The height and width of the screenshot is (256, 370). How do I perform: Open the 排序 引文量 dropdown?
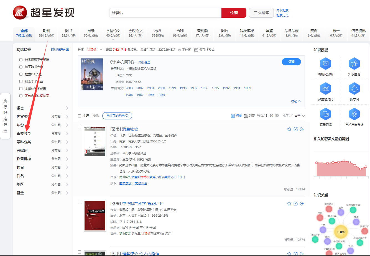[x=298, y=116]
